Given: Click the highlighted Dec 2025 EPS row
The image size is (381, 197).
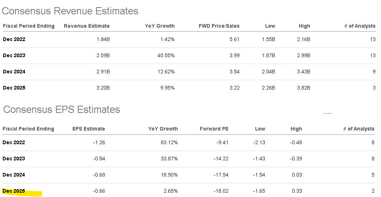Looking at the screenshot, I should click(14, 191).
